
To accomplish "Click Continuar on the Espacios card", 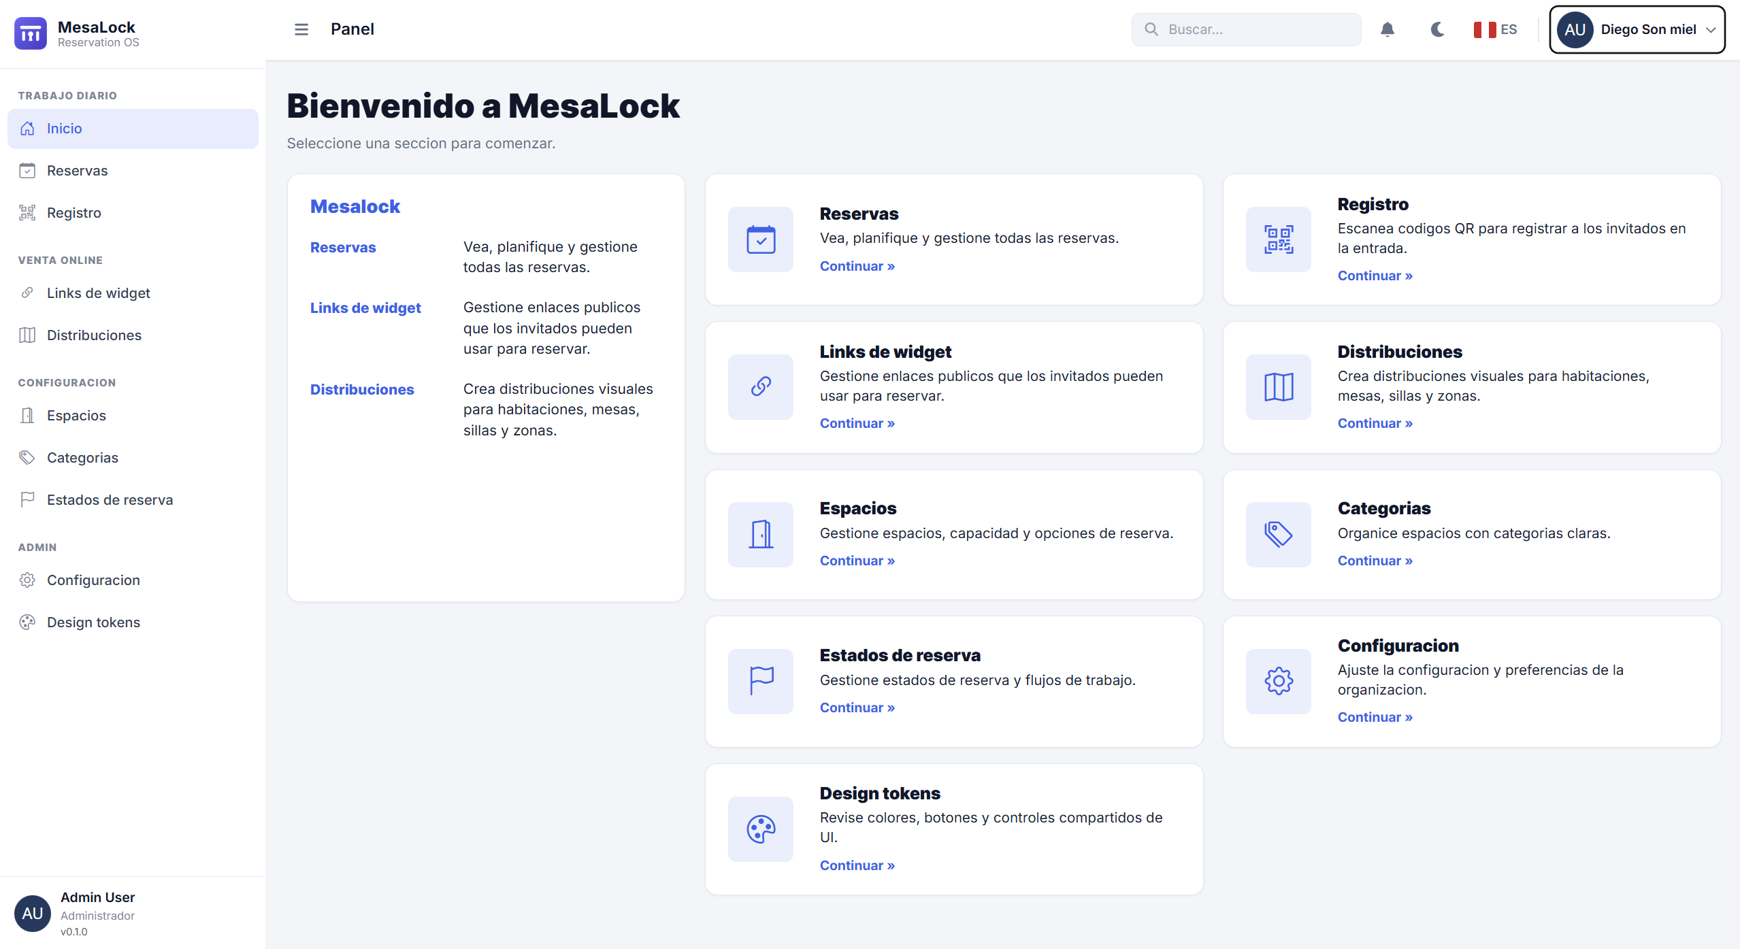I will tap(857, 561).
